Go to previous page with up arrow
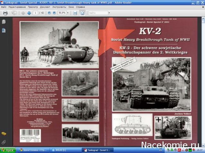 (x=23, y=13)
